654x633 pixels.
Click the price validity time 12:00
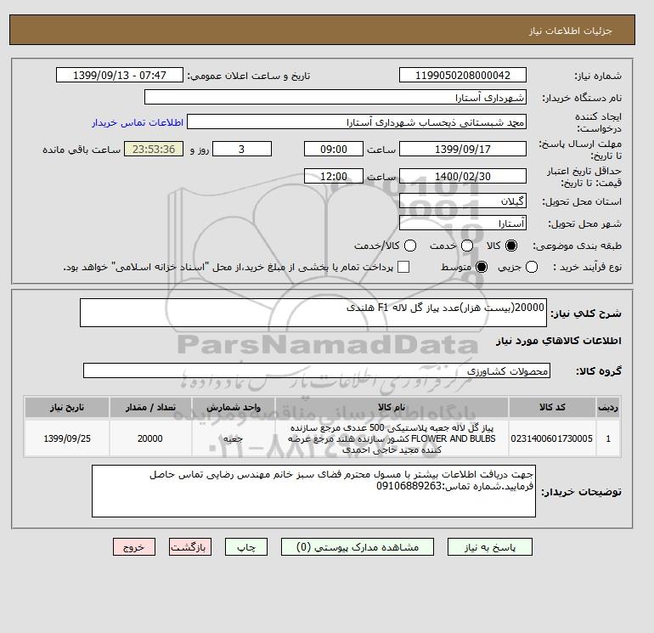[x=334, y=176]
